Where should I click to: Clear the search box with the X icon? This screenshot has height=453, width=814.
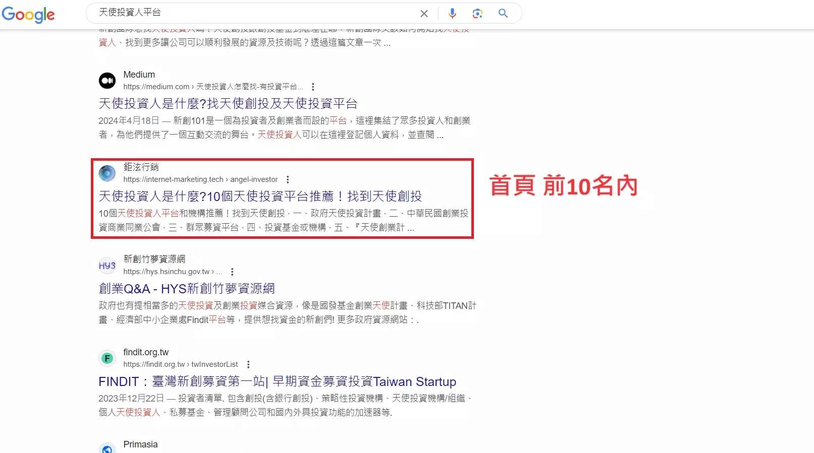(424, 14)
